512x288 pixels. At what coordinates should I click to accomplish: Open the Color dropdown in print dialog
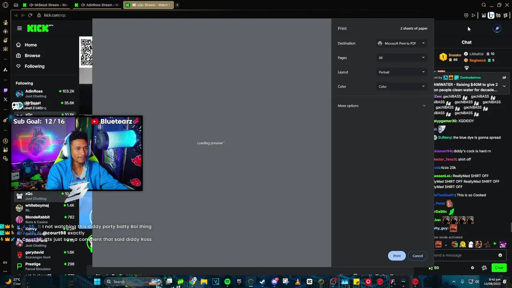(402, 86)
